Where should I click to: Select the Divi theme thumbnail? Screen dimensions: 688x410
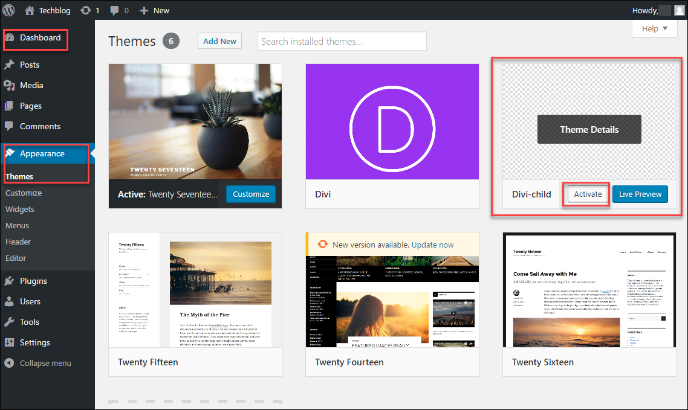pos(392,122)
